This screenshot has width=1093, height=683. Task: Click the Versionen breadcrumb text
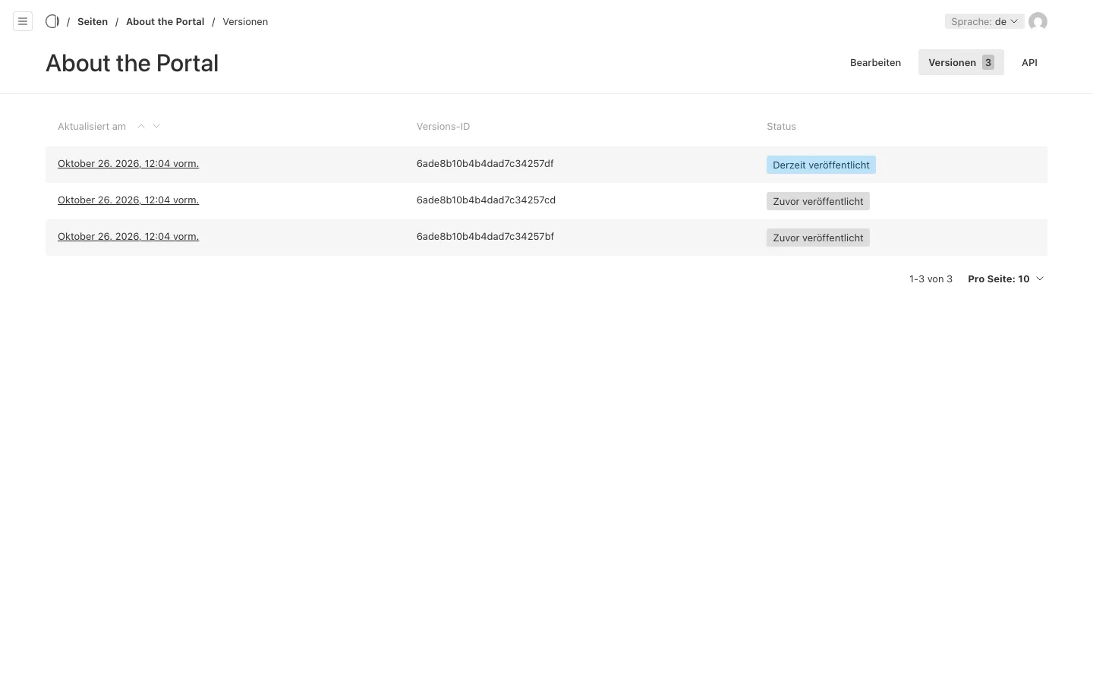245,21
